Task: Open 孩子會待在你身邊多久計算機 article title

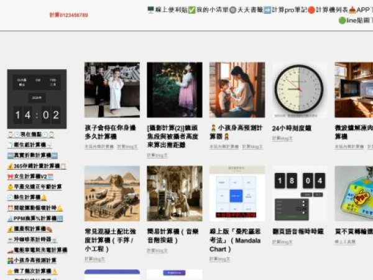Action: tap(111, 133)
